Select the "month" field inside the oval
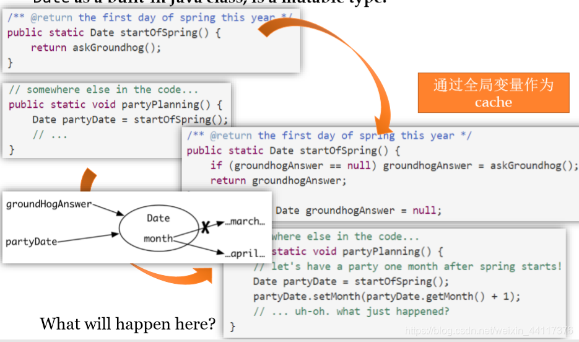 (158, 239)
